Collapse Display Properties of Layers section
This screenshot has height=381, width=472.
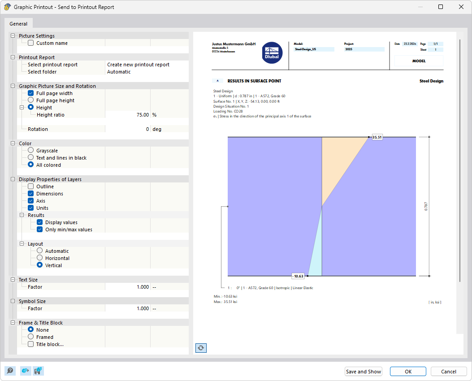pos(13,179)
